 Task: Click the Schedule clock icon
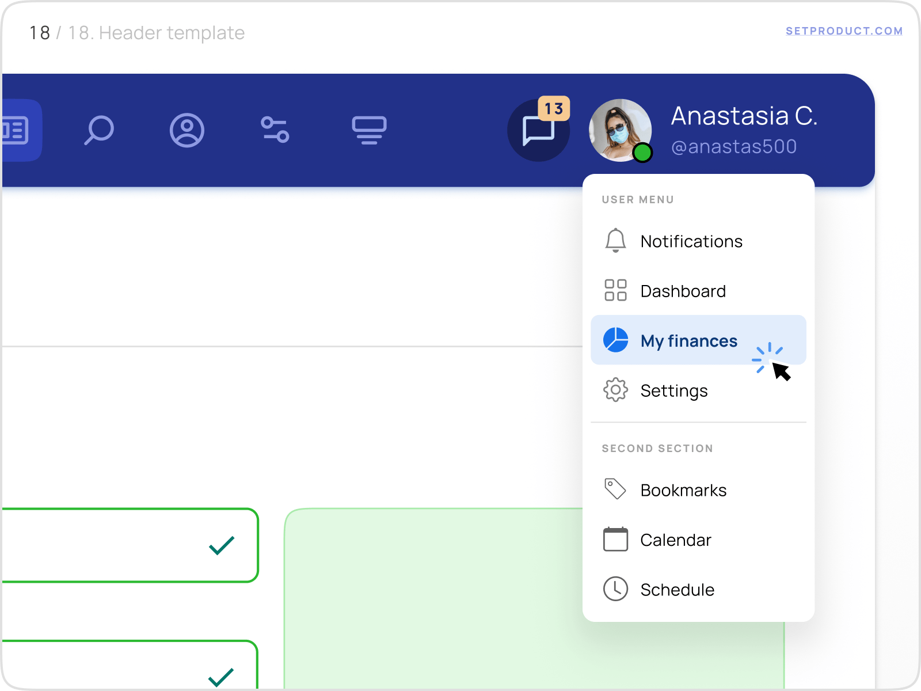[x=615, y=589]
